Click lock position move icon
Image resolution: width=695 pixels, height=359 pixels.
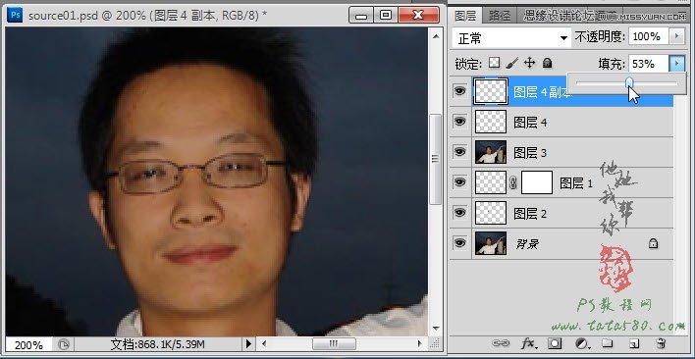tap(530, 63)
